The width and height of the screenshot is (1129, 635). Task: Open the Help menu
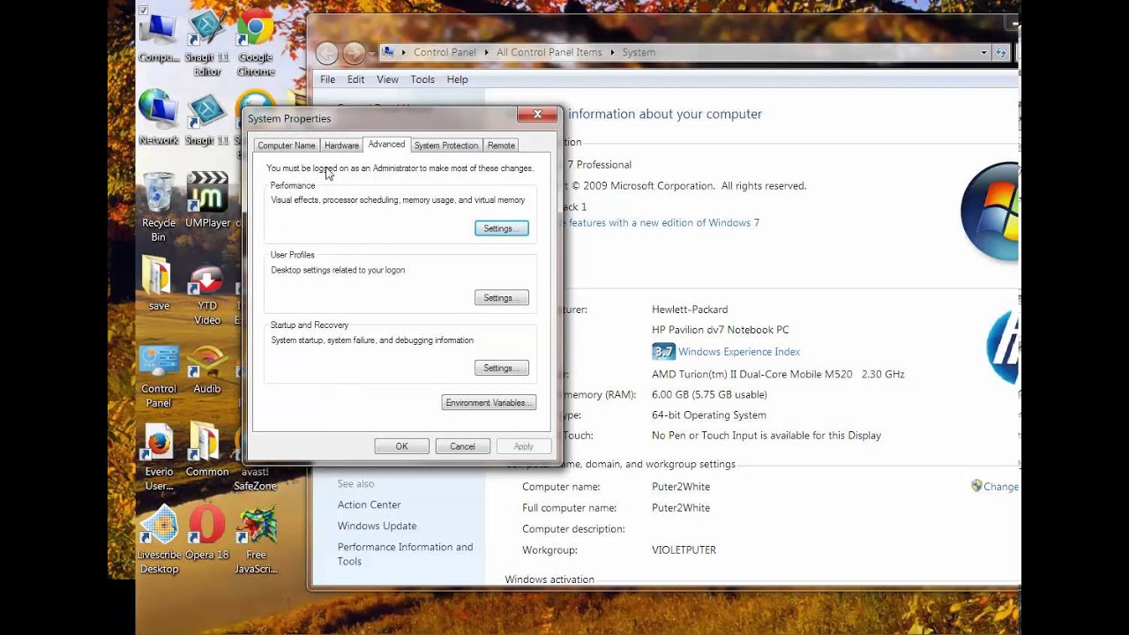tap(457, 79)
